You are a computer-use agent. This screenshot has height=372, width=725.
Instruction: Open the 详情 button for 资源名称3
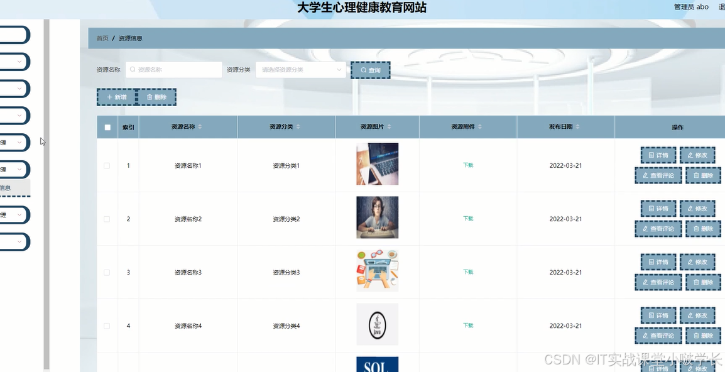(x=658, y=262)
